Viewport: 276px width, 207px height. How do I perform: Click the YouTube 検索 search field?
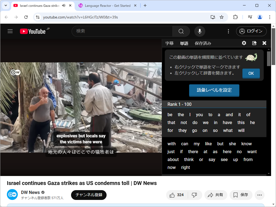(x=122, y=31)
